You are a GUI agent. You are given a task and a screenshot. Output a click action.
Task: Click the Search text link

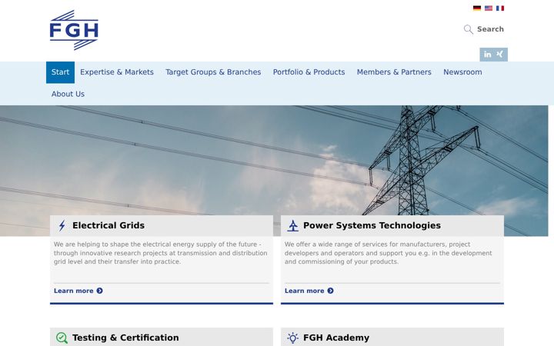point(490,29)
